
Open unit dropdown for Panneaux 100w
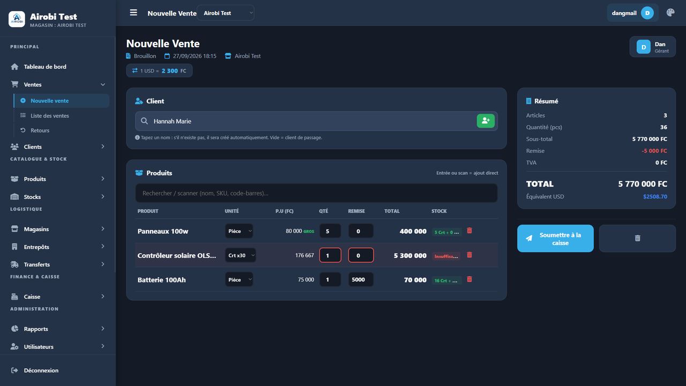click(239, 231)
